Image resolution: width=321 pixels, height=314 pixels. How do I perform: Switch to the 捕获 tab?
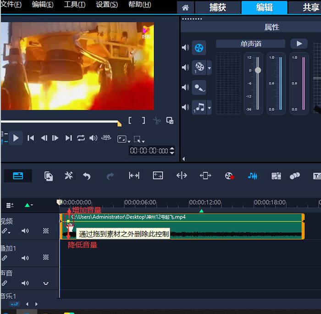click(x=217, y=8)
